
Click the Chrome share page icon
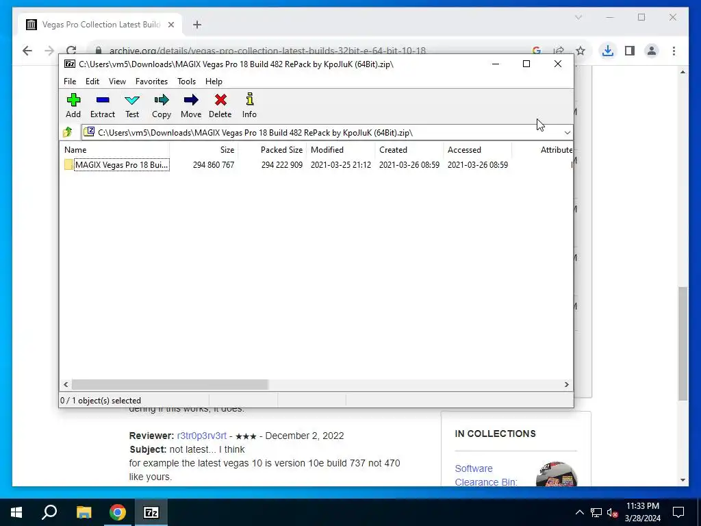pos(559,51)
